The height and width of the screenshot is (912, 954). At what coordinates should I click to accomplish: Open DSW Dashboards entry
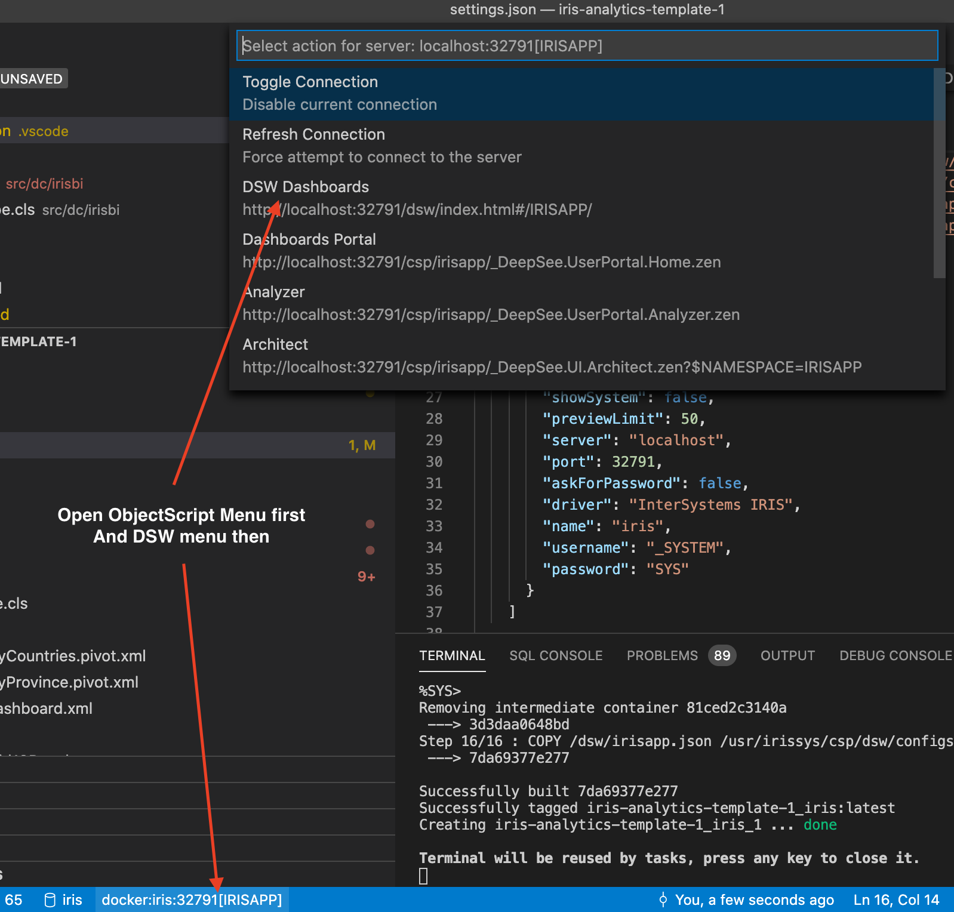click(581, 199)
